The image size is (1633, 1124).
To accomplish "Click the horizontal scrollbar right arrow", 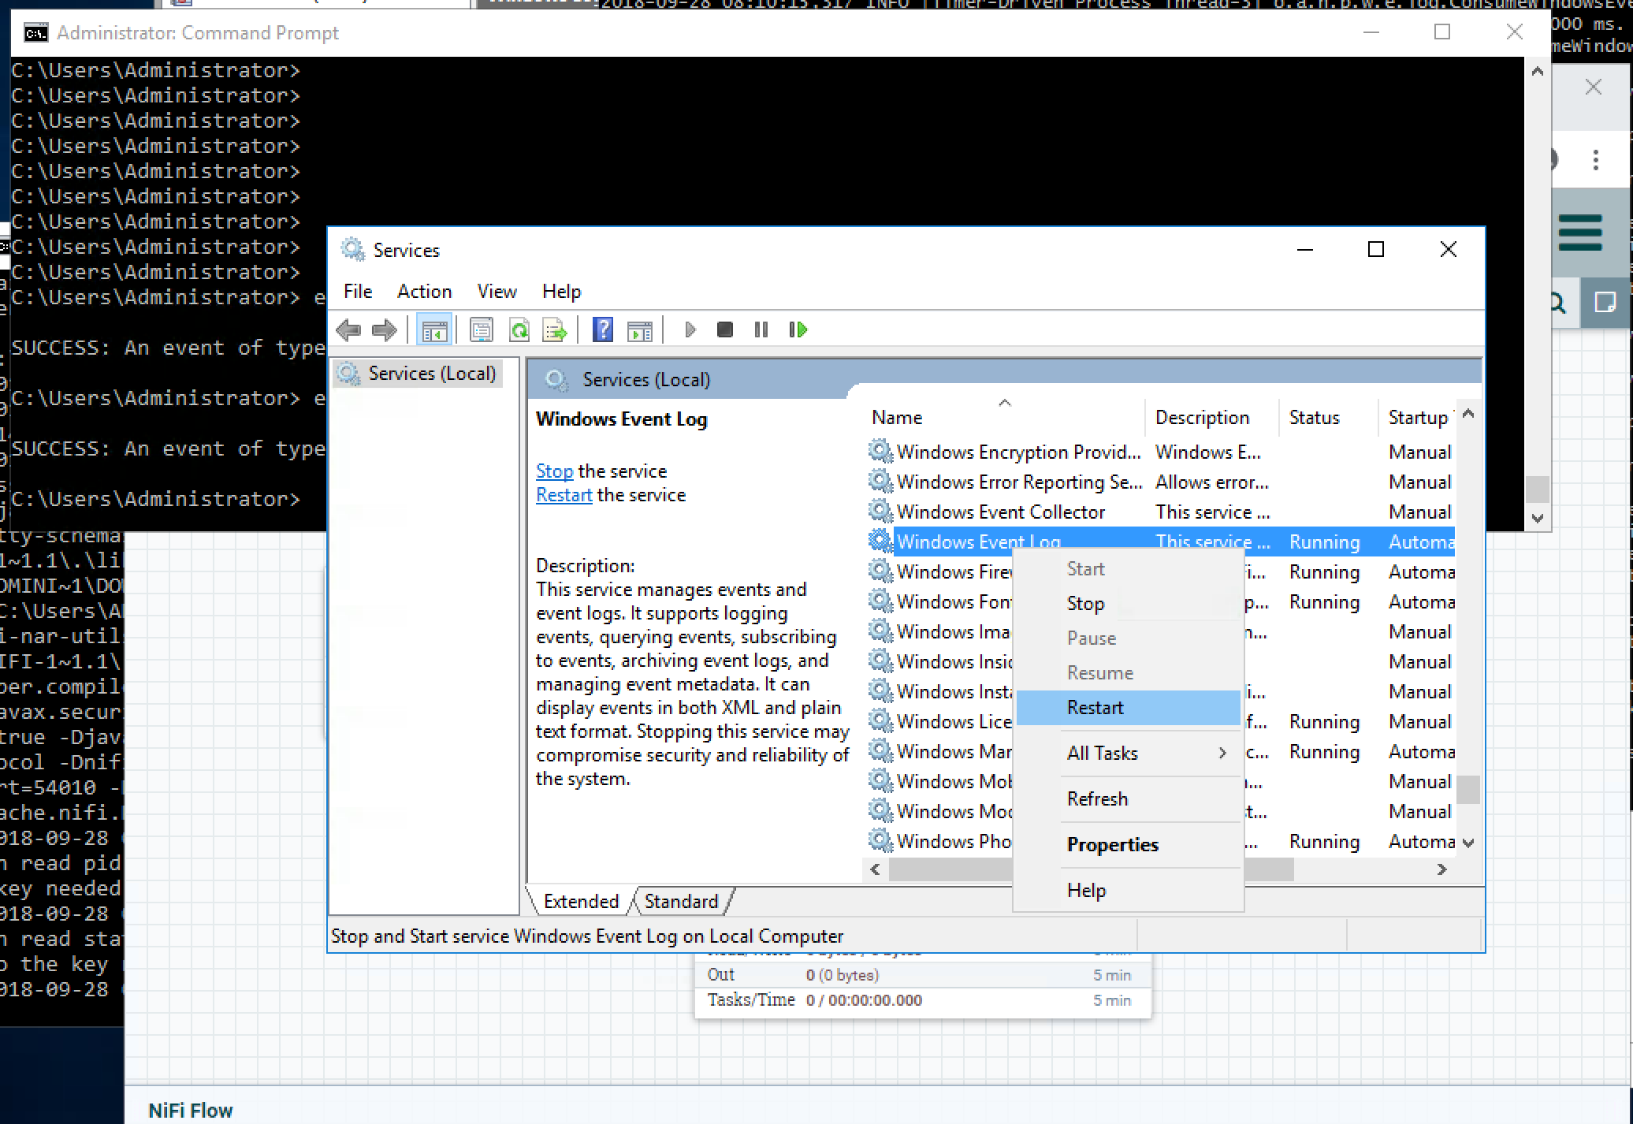I will click(1441, 869).
